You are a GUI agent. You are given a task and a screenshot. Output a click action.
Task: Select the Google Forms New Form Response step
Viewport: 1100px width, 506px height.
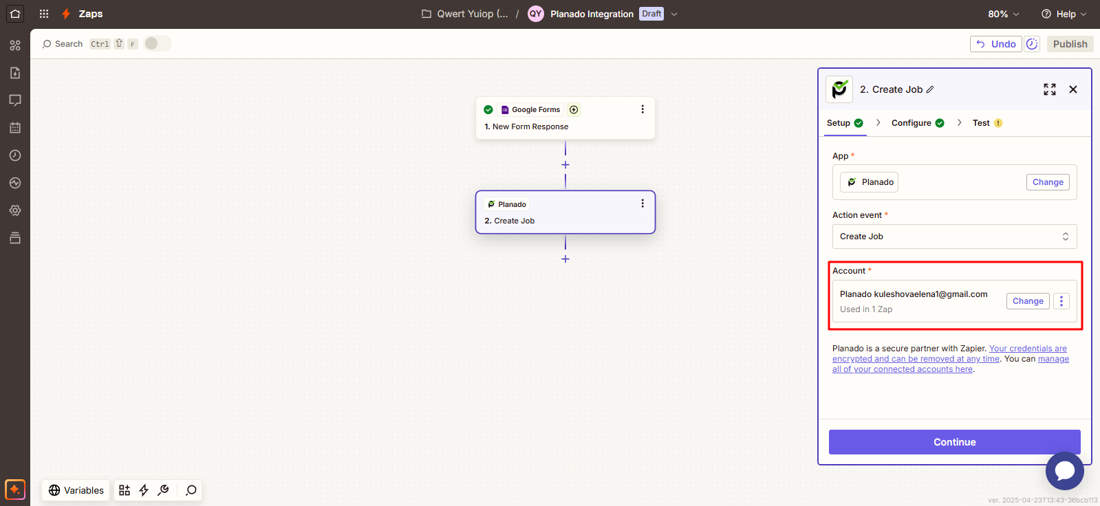click(x=565, y=118)
